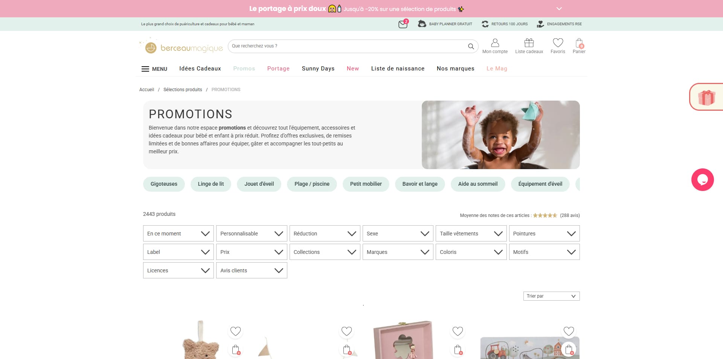Open the Mon compte user icon
This screenshot has height=359, width=723.
click(495, 43)
